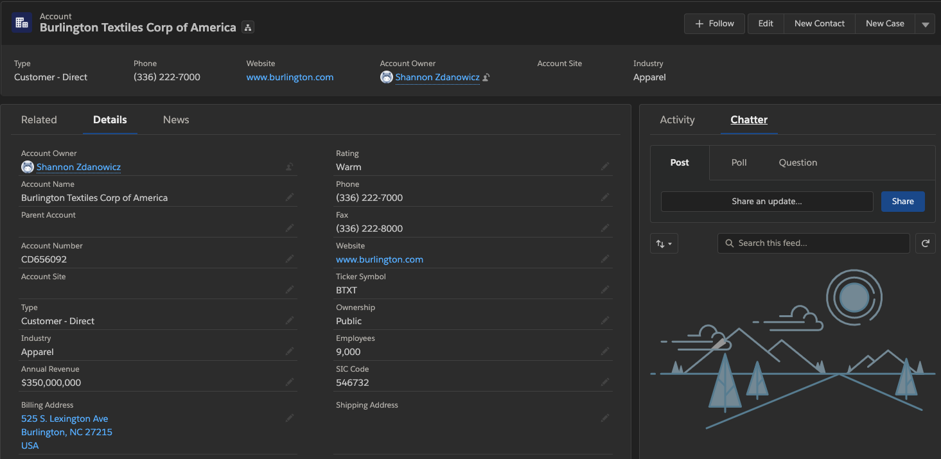Edit Account Name pencil icon

[x=290, y=197]
